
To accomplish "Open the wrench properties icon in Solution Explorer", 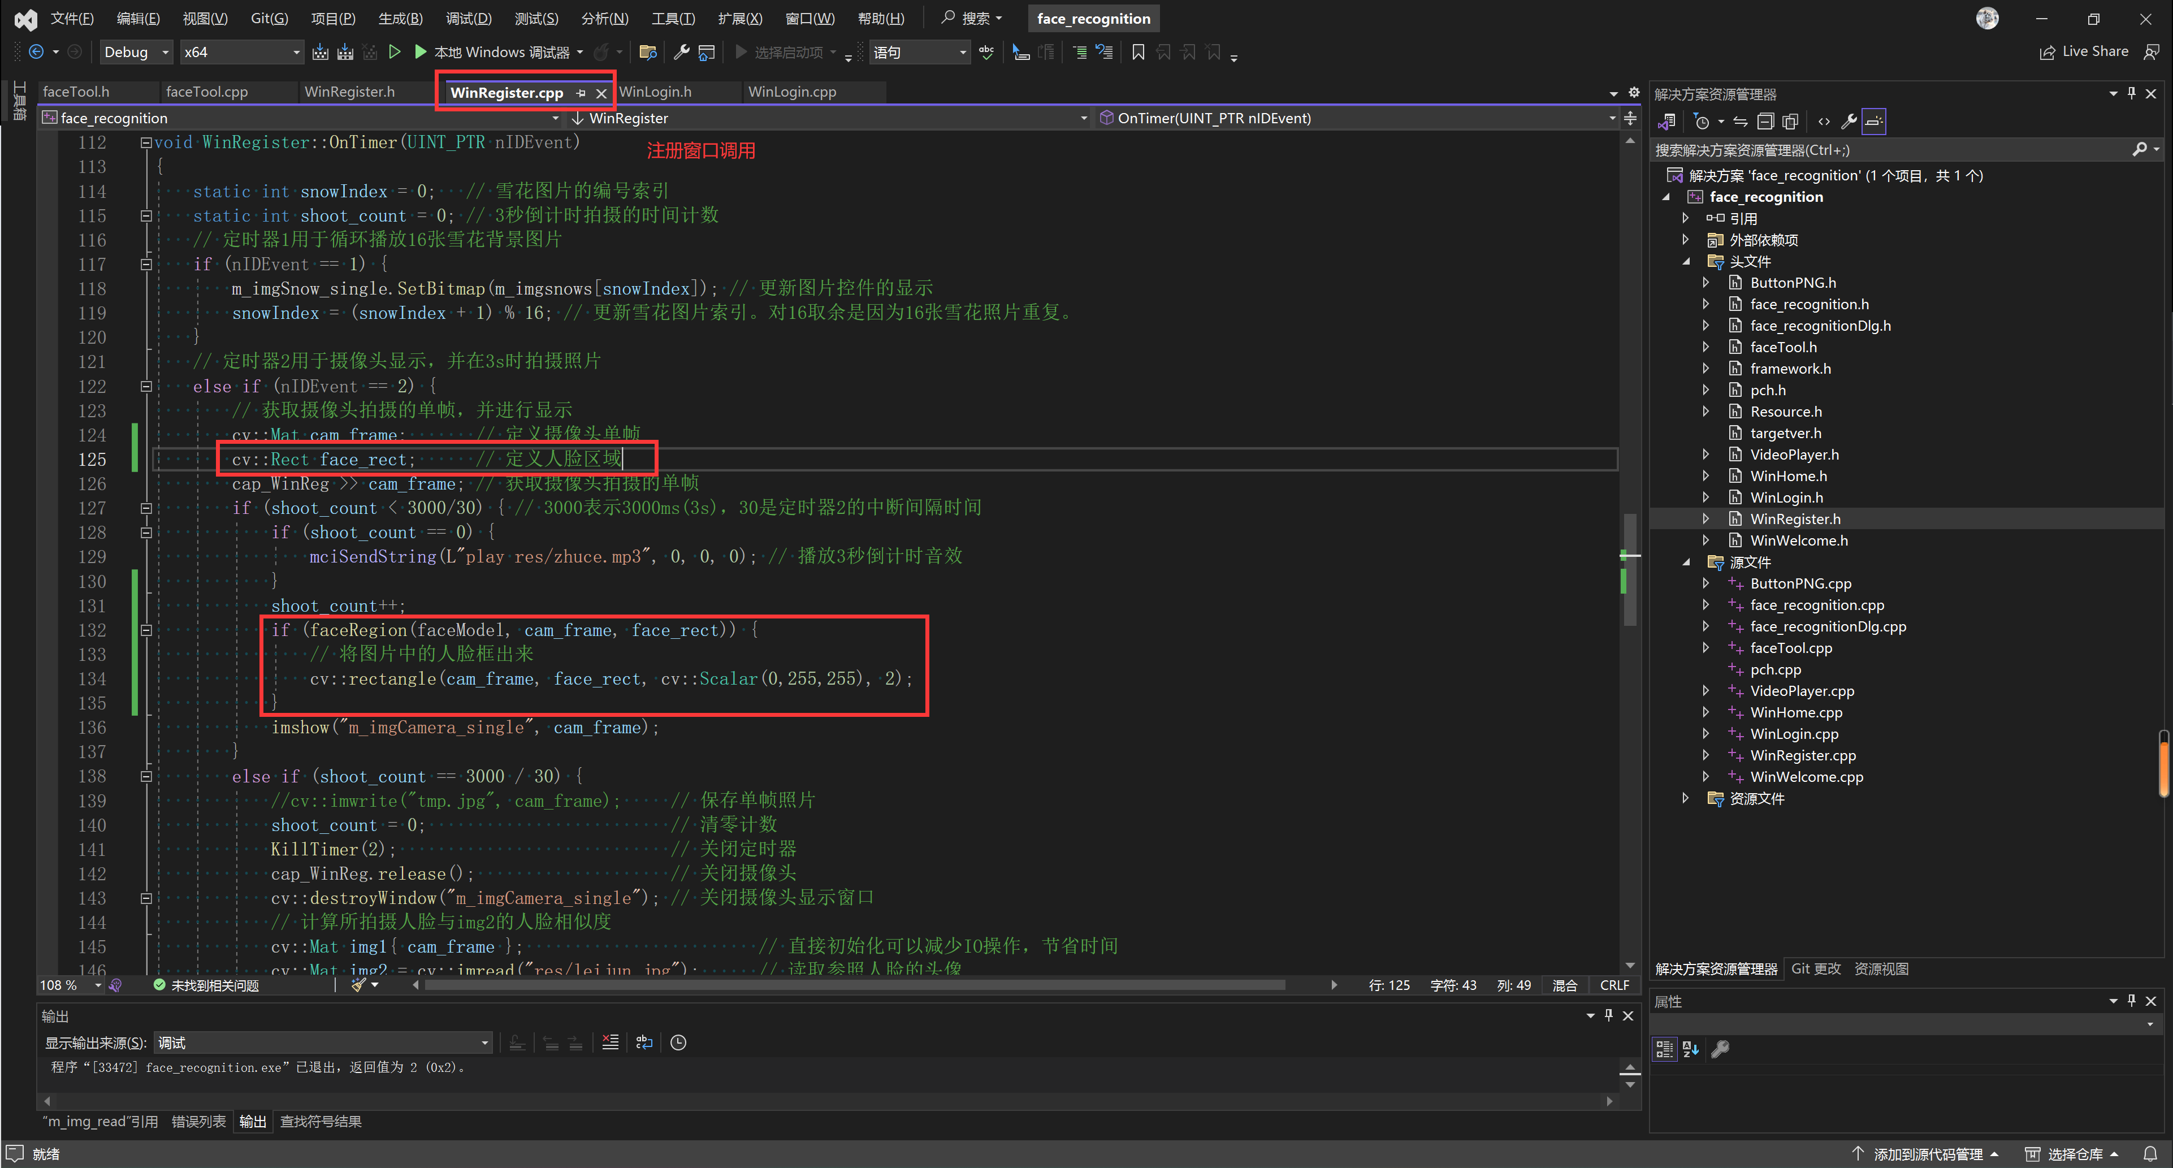I will [x=1848, y=122].
